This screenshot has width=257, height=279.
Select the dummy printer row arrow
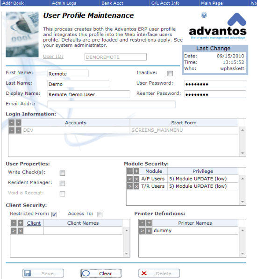(x=142, y=230)
